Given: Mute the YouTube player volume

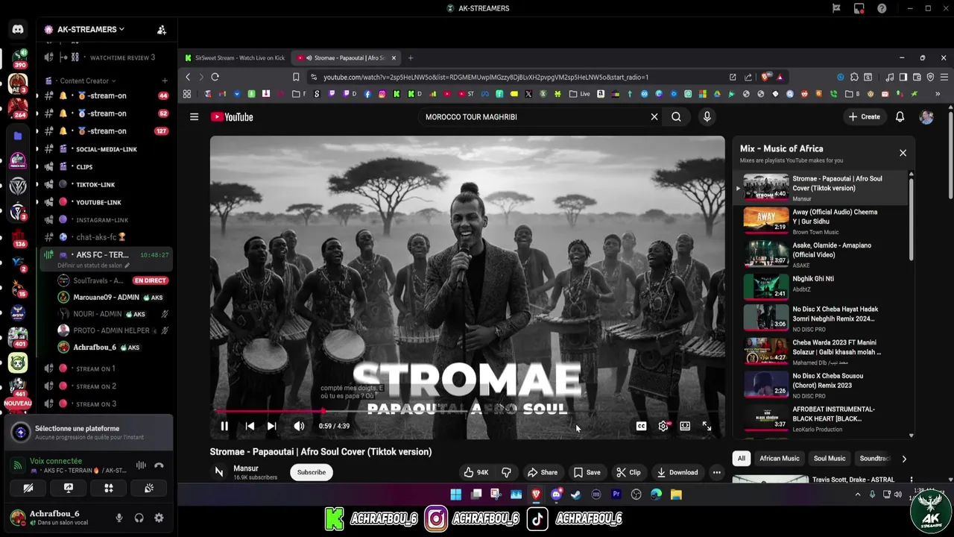Looking at the screenshot, I should (x=299, y=426).
